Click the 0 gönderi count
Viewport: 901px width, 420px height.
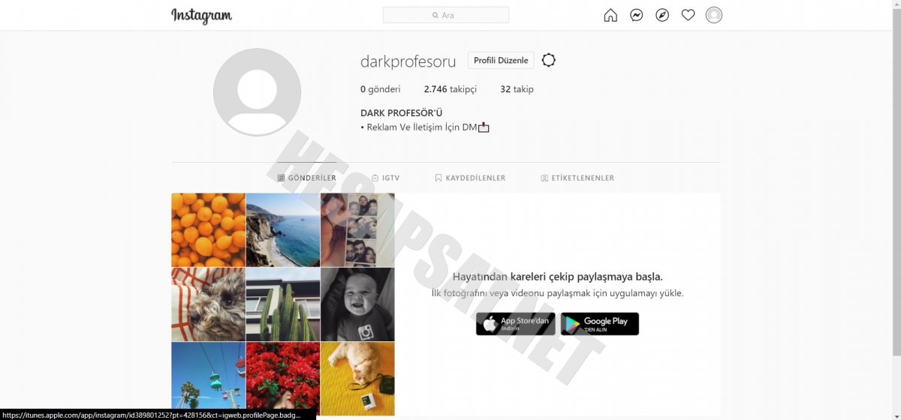[x=381, y=89]
